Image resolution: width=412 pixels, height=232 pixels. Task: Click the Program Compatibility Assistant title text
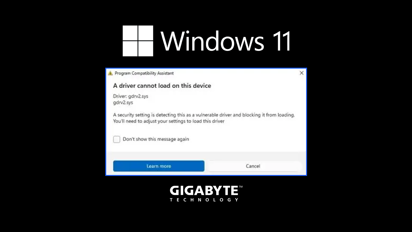144,73
